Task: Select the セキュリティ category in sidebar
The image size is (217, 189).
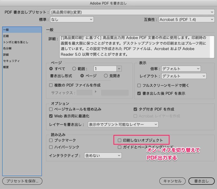Action: (x=22, y=61)
